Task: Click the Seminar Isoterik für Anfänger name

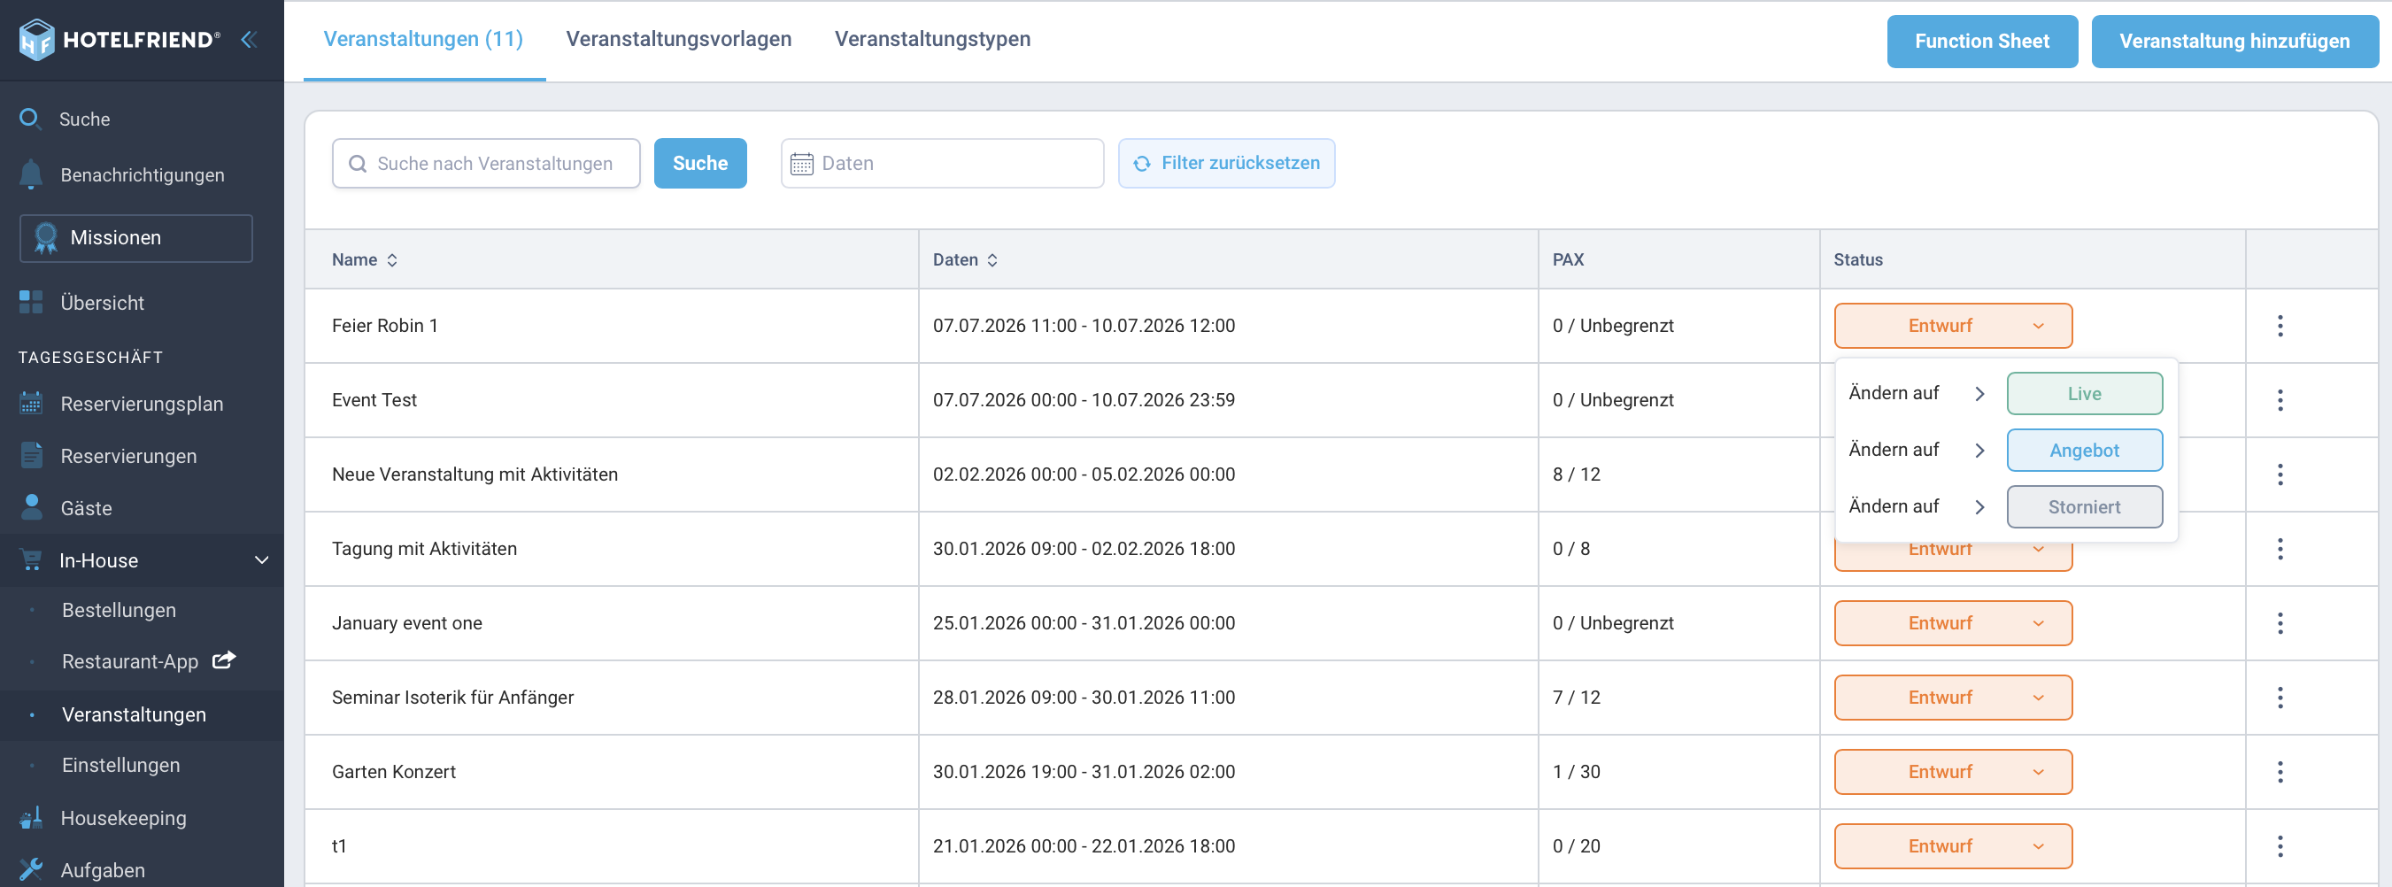Action: pos(452,697)
